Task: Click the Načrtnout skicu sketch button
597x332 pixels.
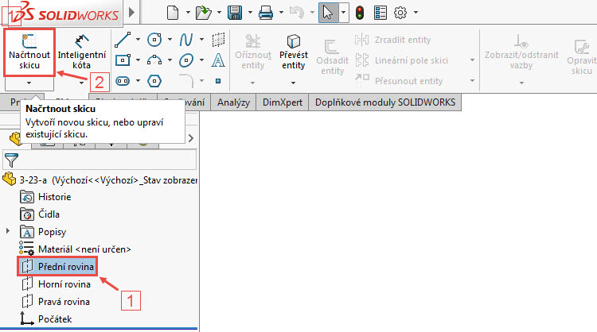Action: coord(29,52)
